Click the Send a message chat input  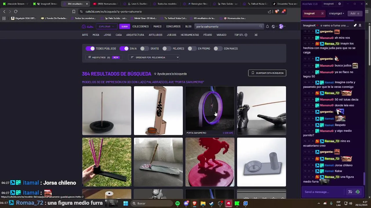[x=323, y=192]
